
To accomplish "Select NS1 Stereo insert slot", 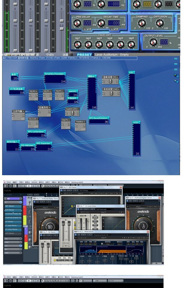I will tap(13, 206).
